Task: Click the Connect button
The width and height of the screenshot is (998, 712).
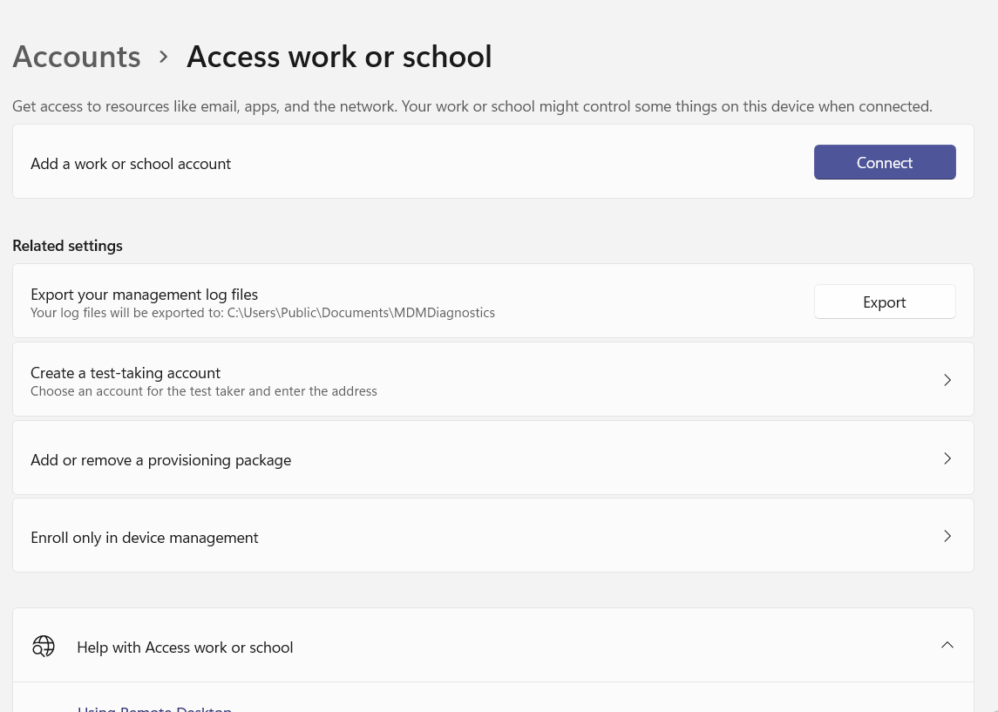Action: [884, 162]
